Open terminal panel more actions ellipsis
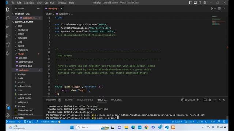234x131 pixels. pos(215,100)
